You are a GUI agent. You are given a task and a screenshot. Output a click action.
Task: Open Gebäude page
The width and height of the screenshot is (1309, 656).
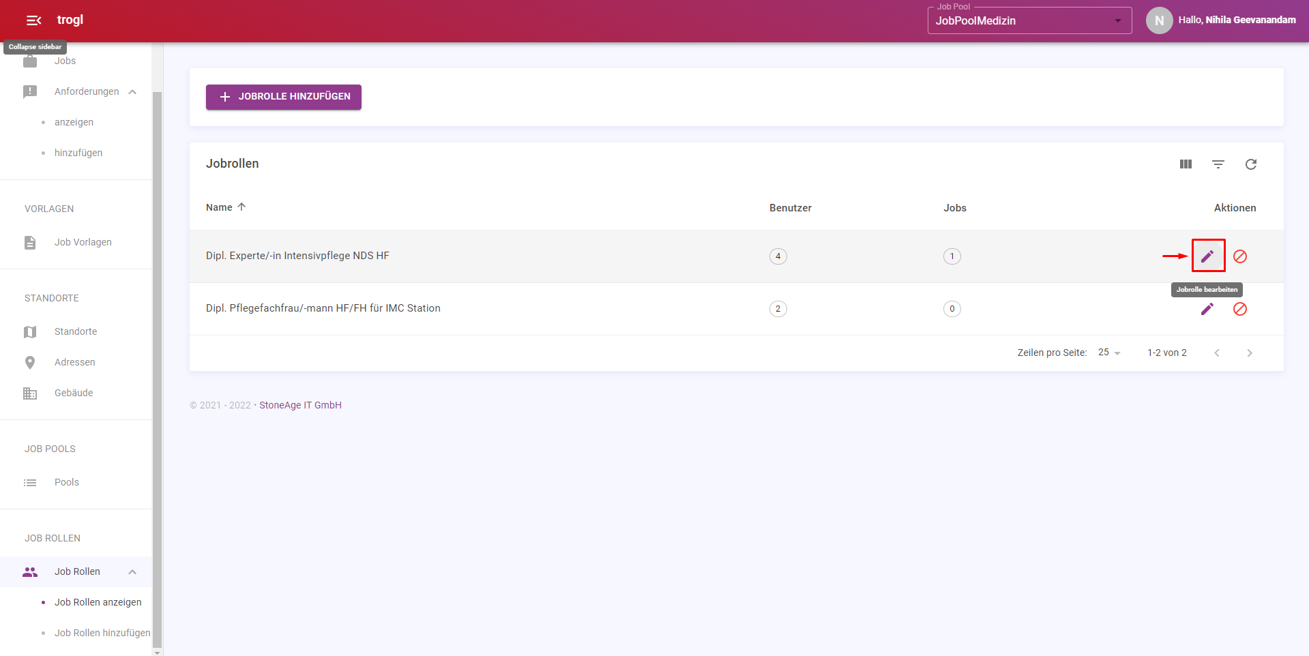74,393
